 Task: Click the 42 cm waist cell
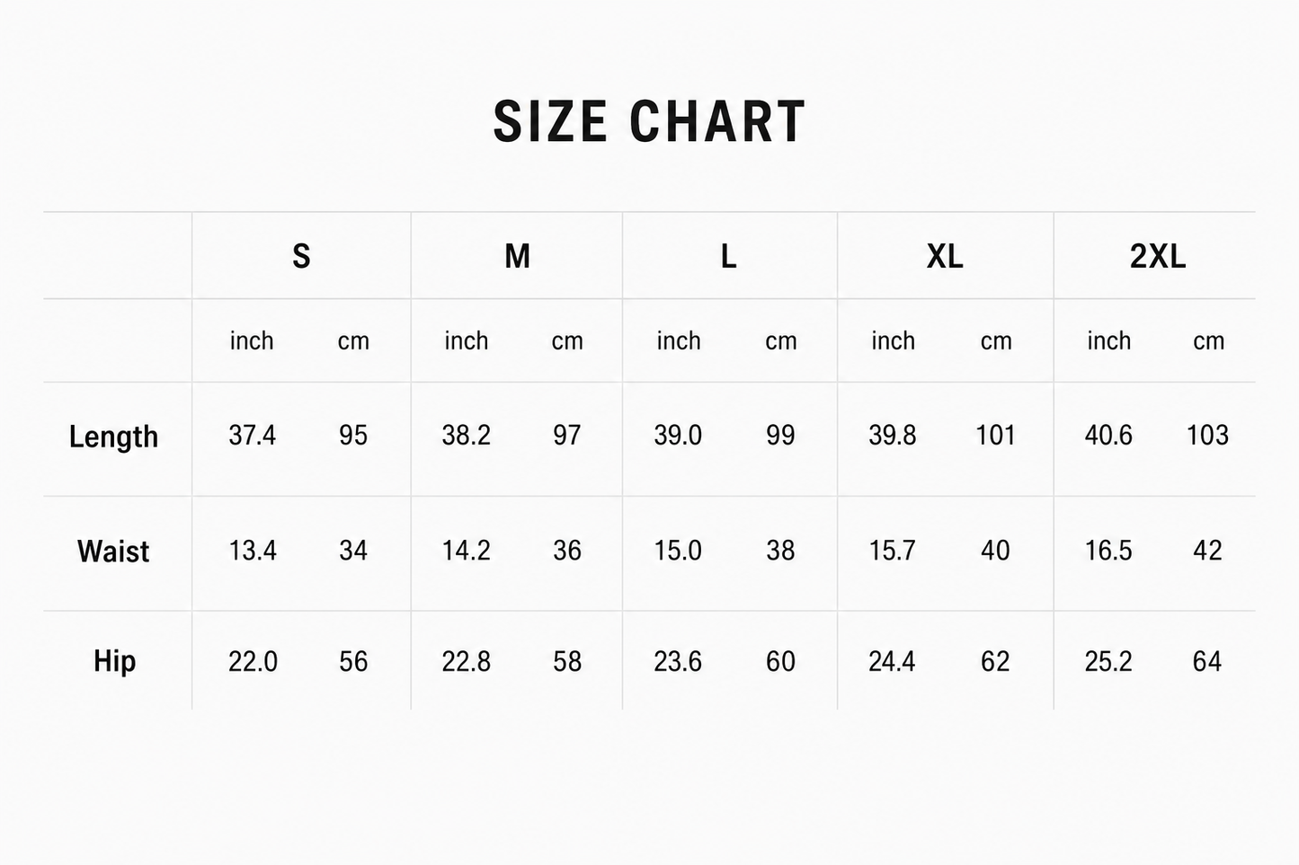coord(1207,551)
